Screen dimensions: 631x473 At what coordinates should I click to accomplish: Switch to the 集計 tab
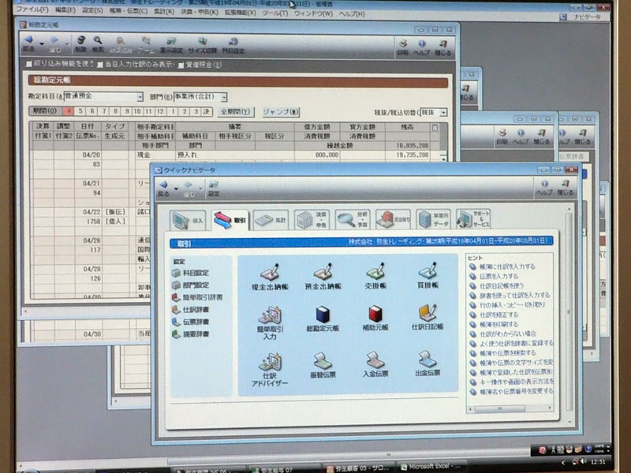[271, 220]
